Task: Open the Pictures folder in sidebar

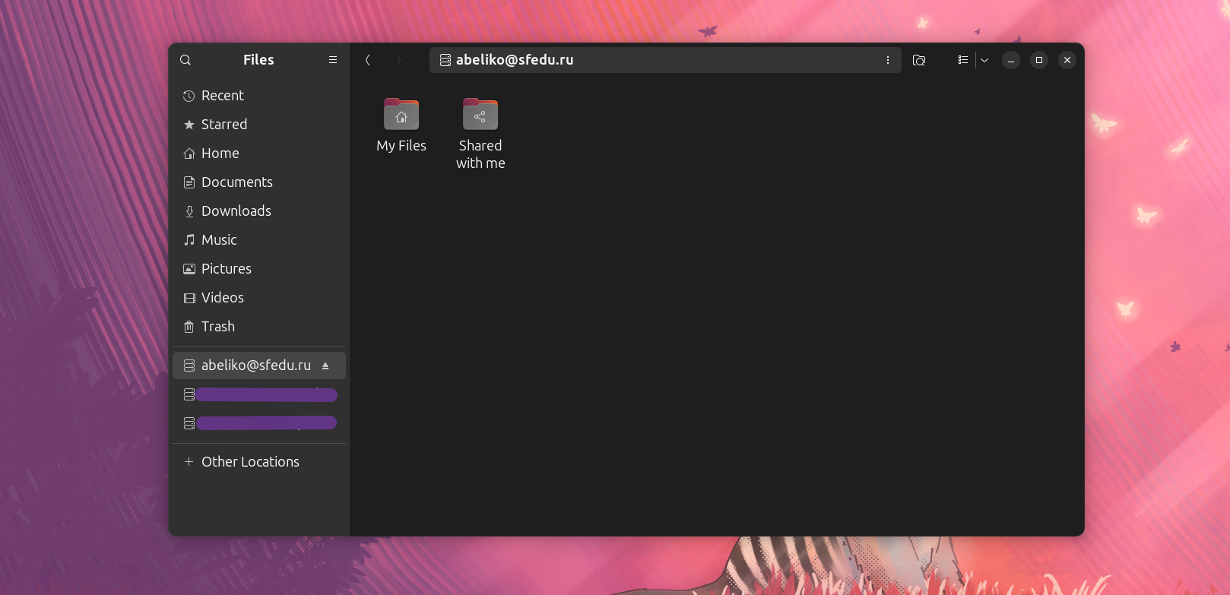Action: pos(226,269)
